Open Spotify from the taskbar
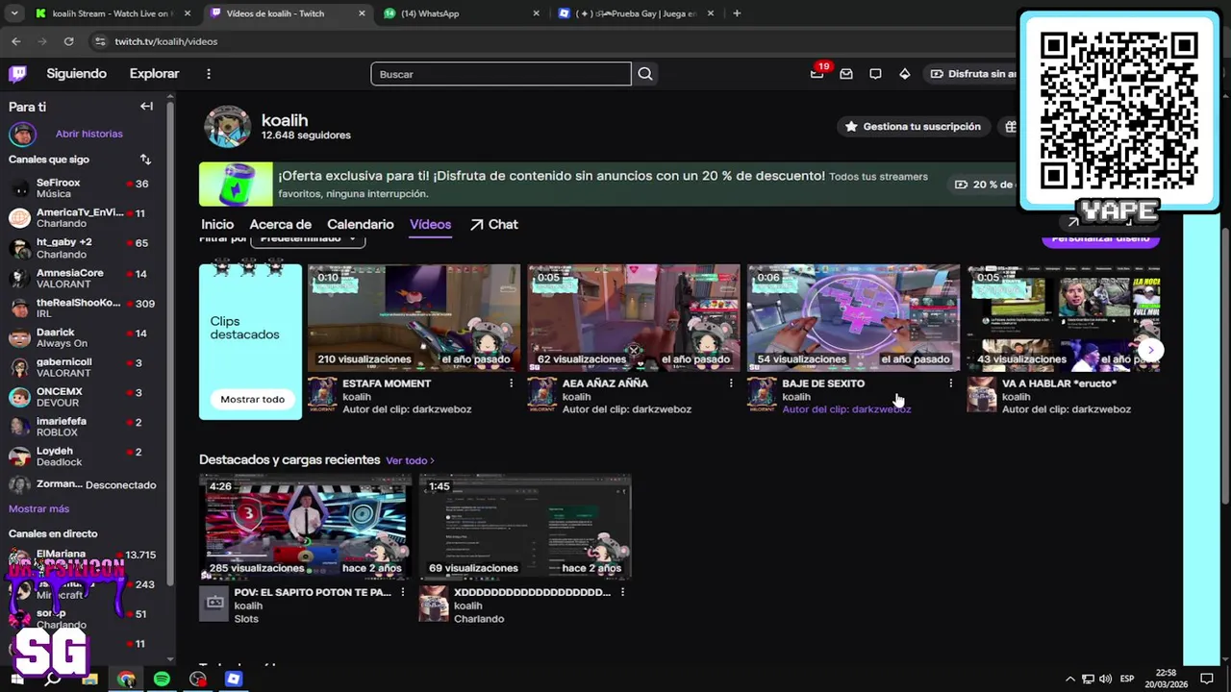Screen dimensions: 1231x692 (x=162, y=679)
